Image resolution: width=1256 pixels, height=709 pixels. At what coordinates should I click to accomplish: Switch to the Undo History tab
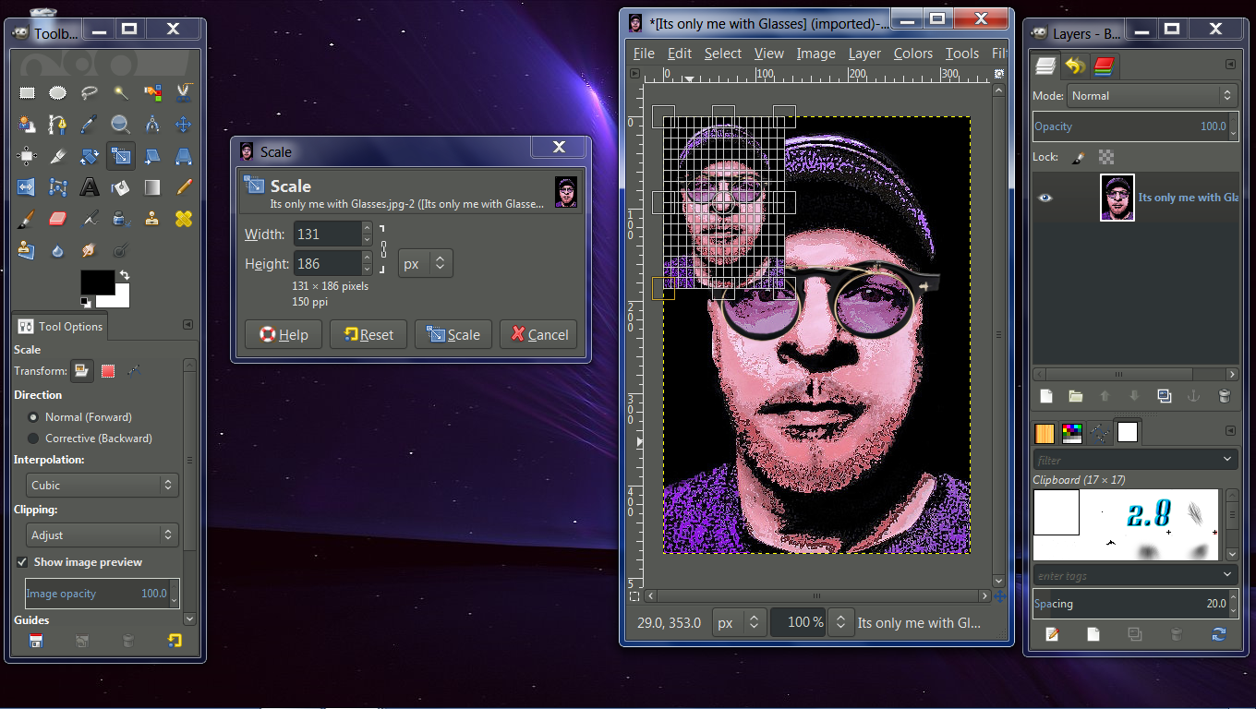click(x=1075, y=66)
